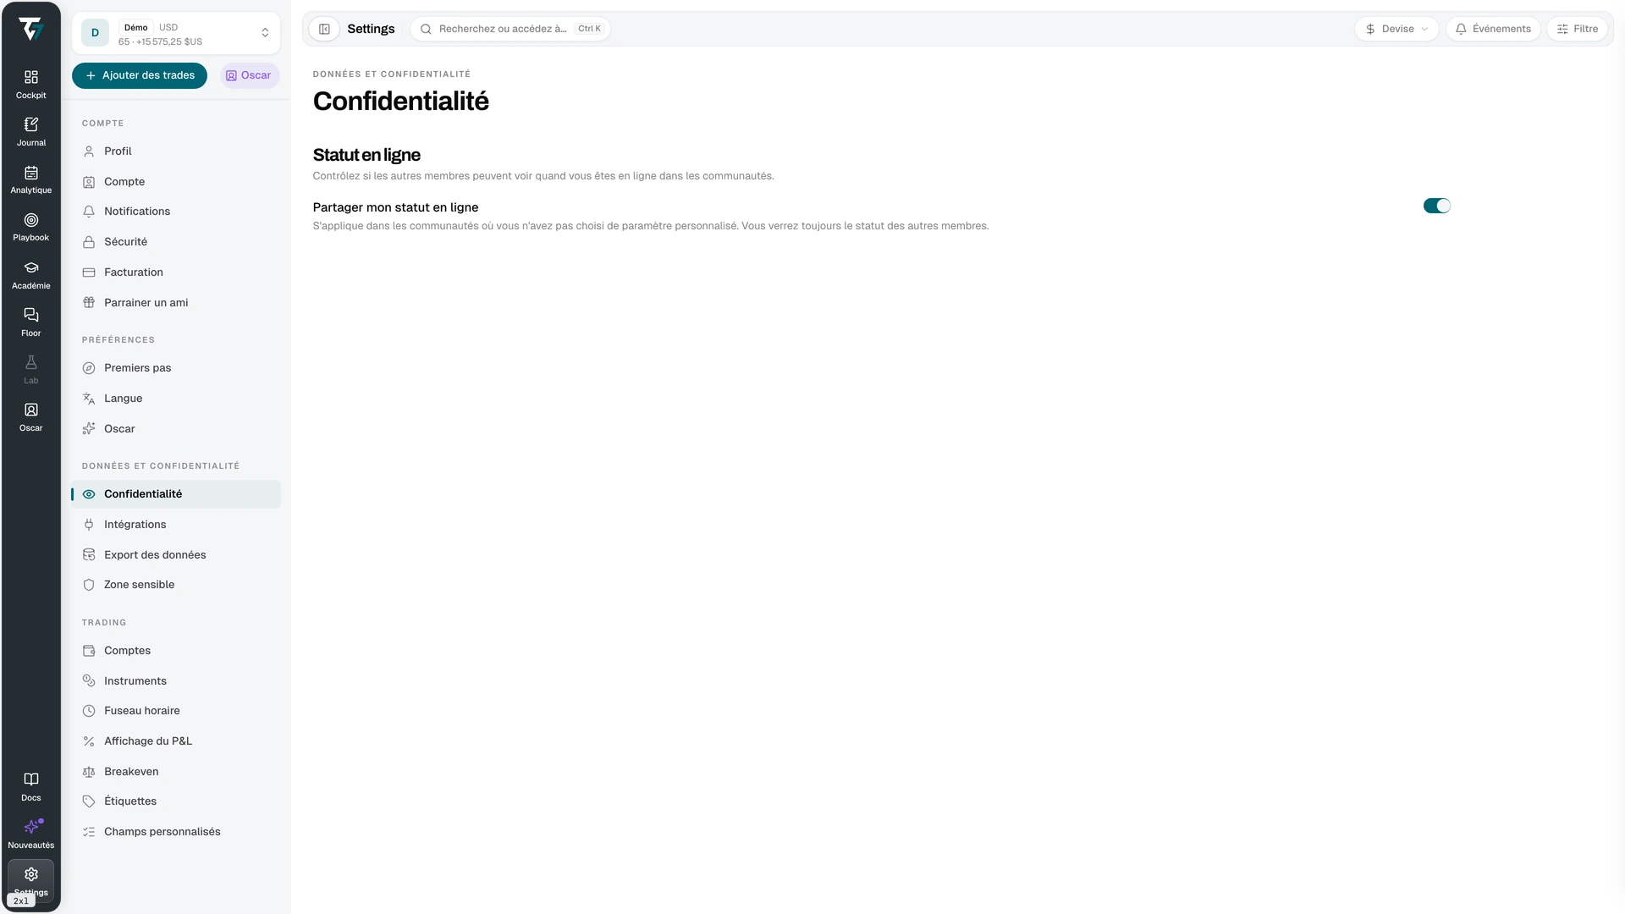Open Champs personnalisés settings

pyautogui.click(x=176, y=832)
